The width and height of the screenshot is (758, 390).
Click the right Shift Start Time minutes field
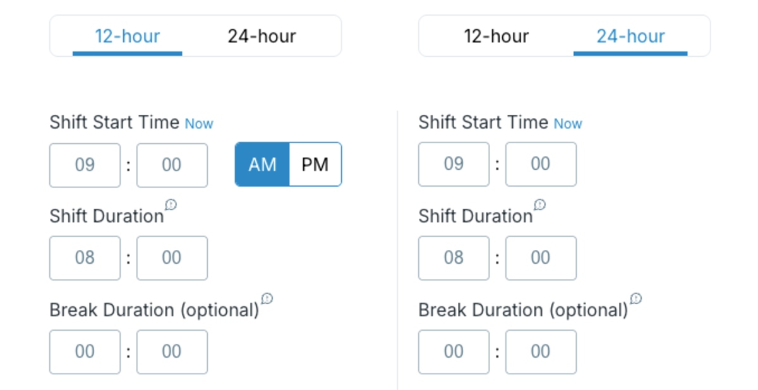(541, 164)
